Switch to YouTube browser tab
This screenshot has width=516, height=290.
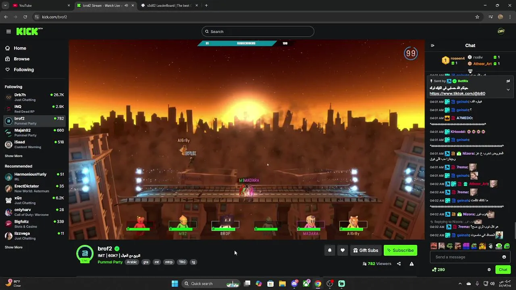(42, 6)
